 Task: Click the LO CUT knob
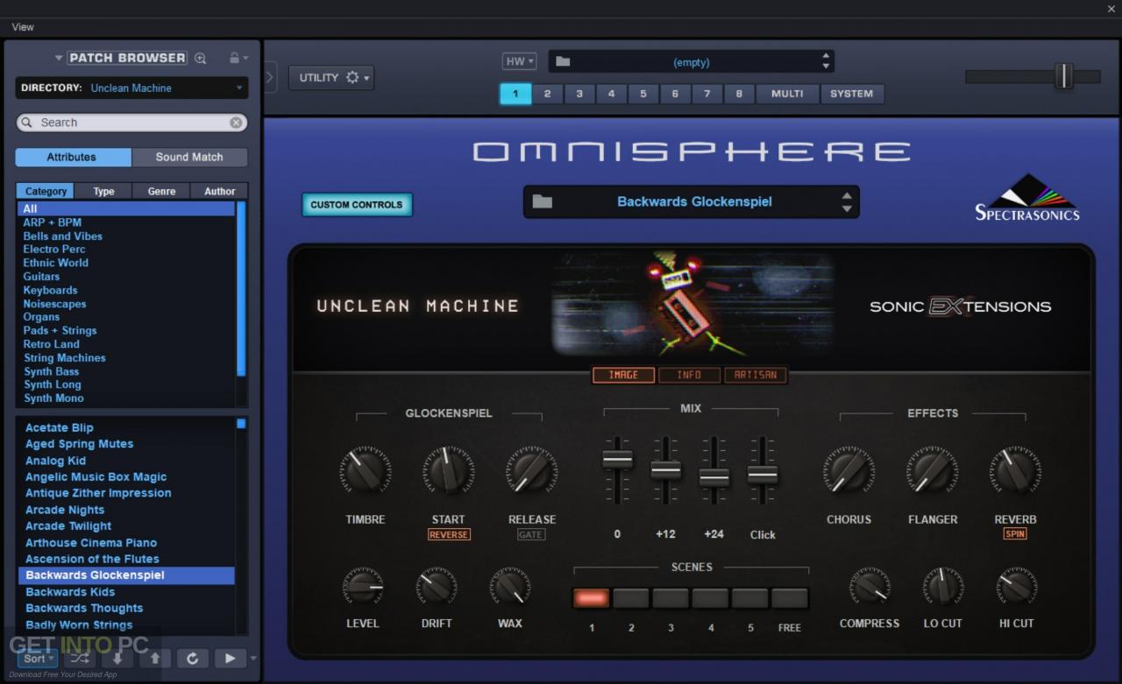pyautogui.click(x=942, y=586)
